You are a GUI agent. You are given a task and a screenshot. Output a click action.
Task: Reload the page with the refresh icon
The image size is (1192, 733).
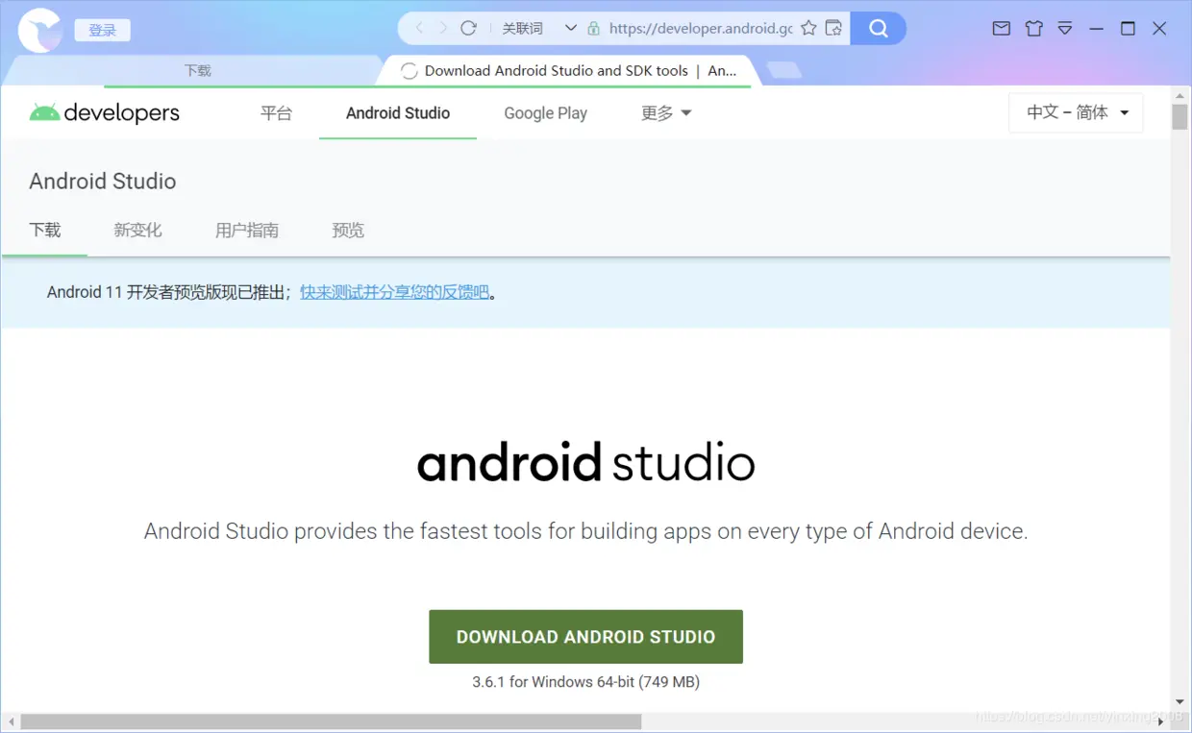468,28
